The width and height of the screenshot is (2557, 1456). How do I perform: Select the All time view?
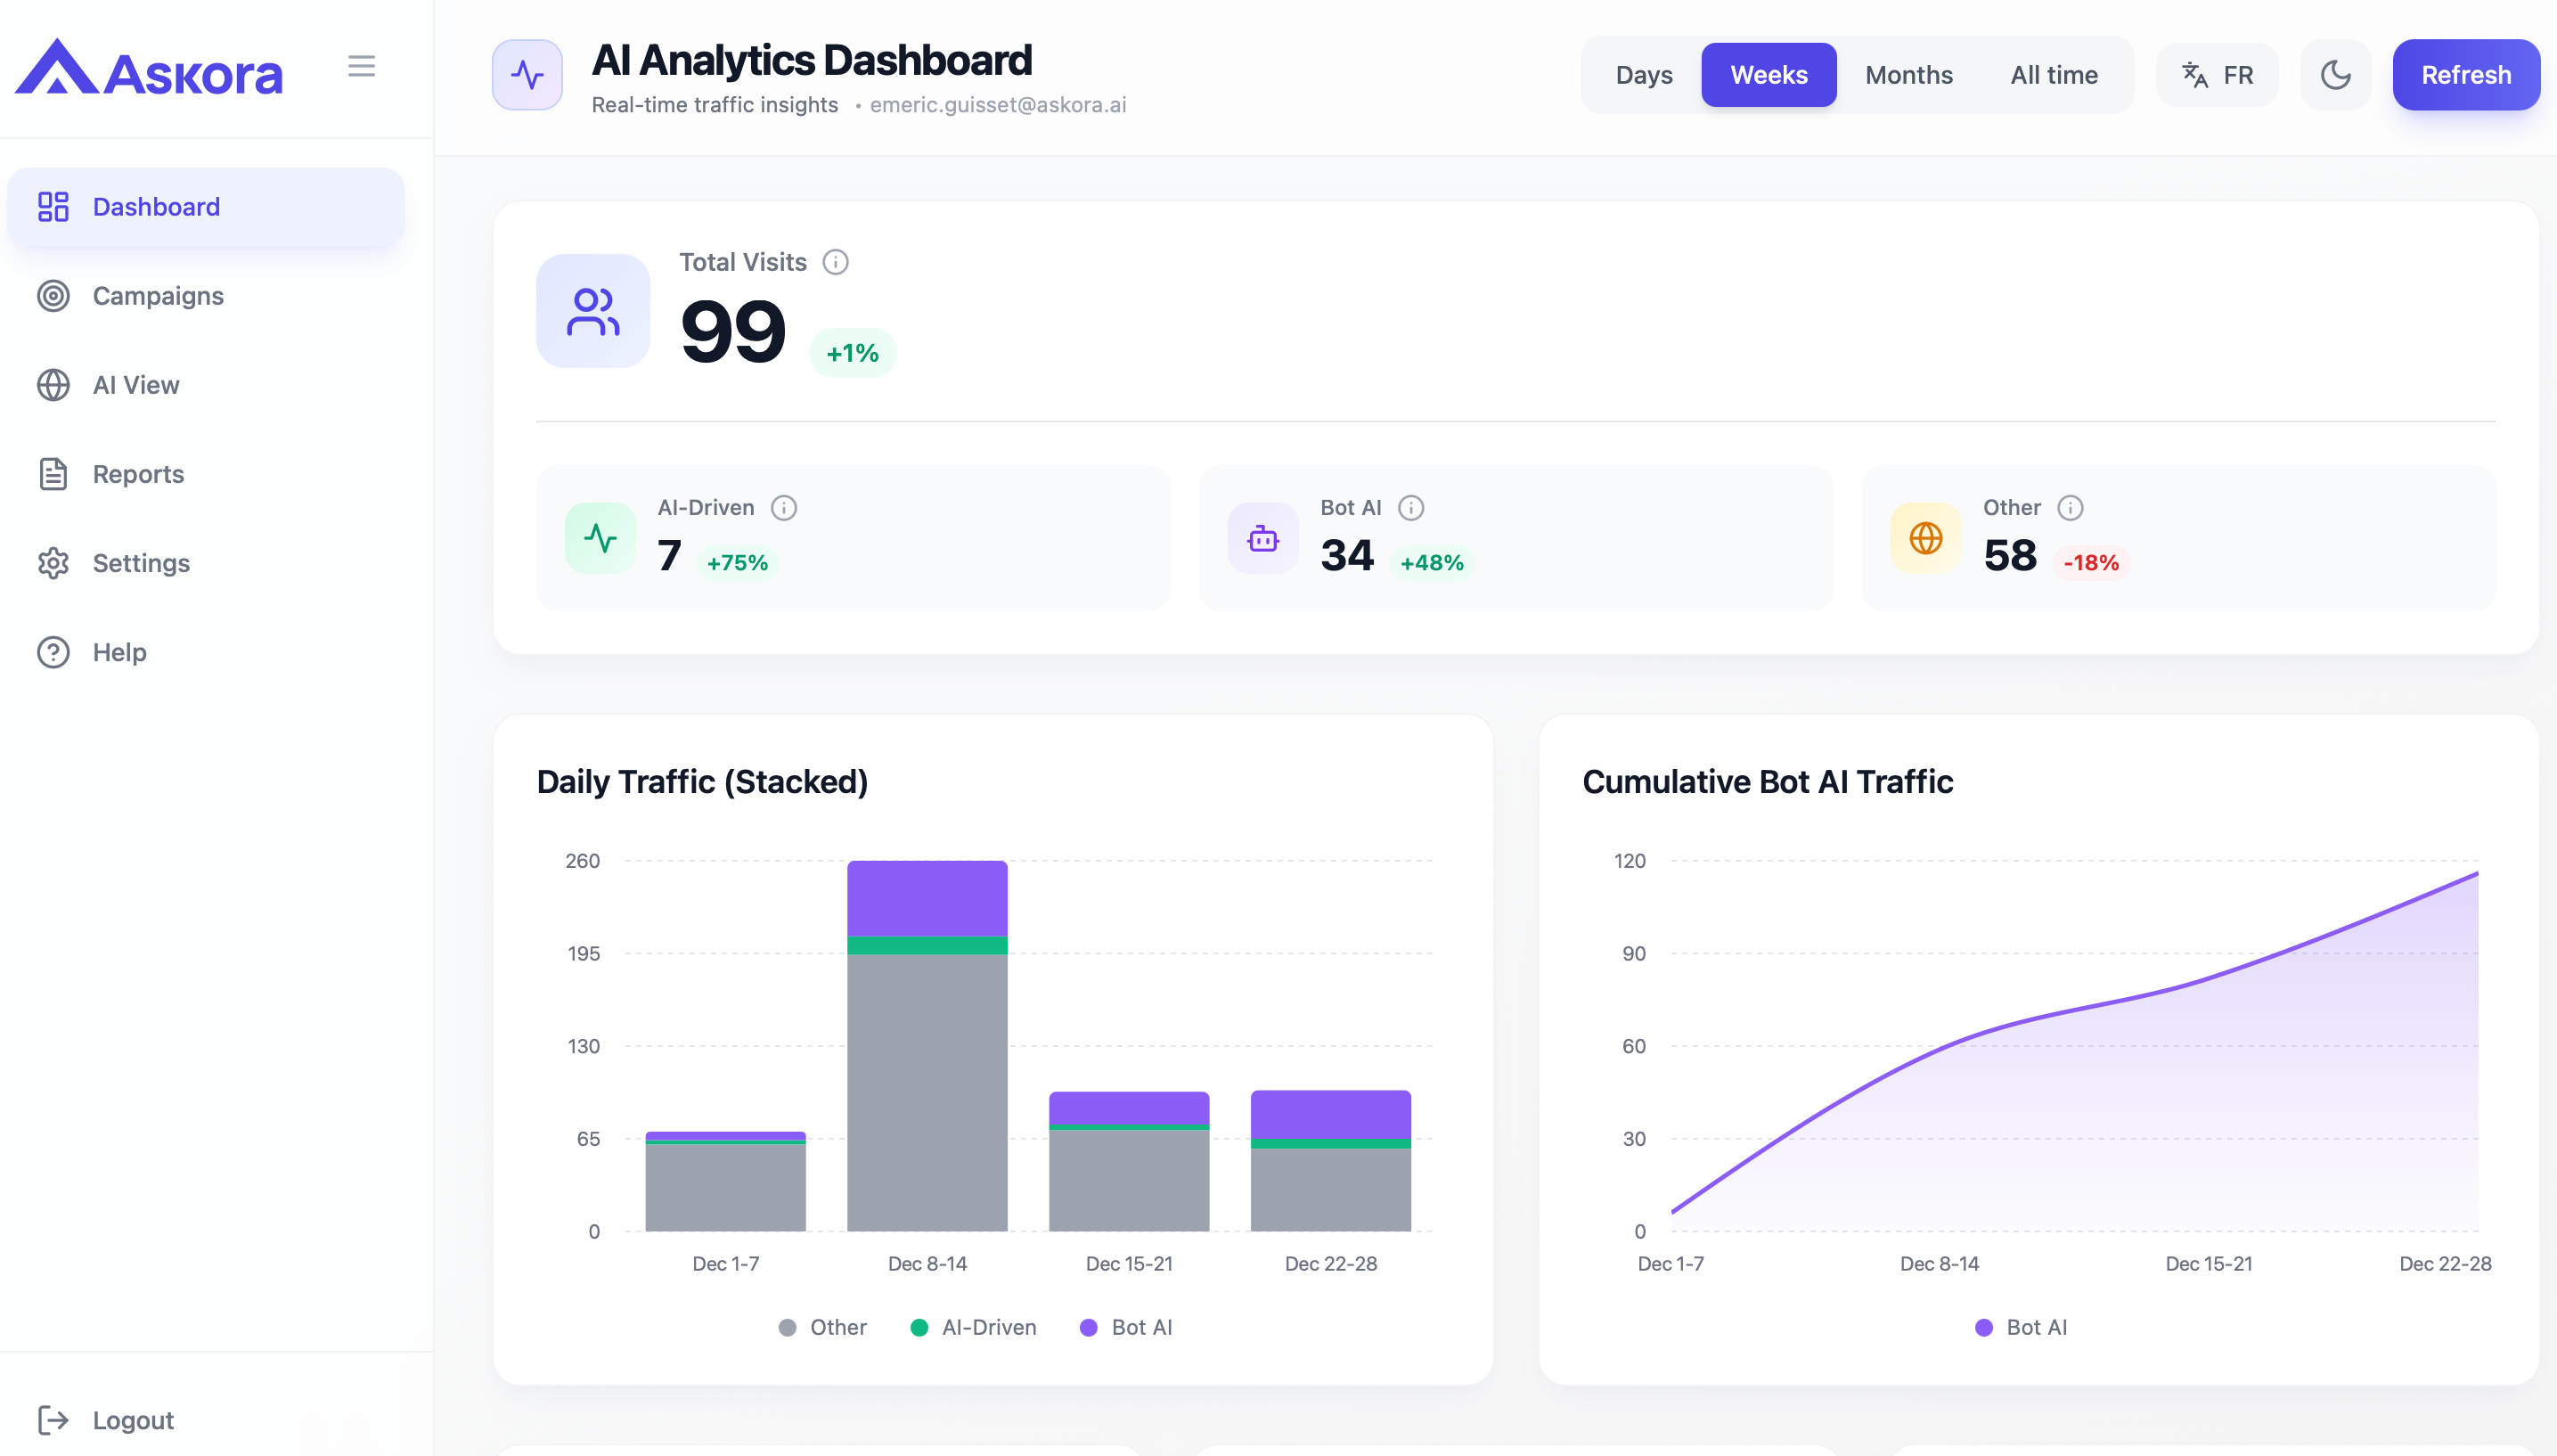click(2054, 74)
